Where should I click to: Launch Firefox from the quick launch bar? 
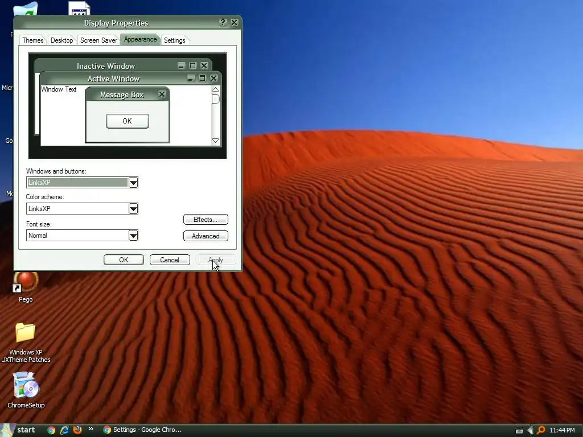pyautogui.click(x=77, y=430)
